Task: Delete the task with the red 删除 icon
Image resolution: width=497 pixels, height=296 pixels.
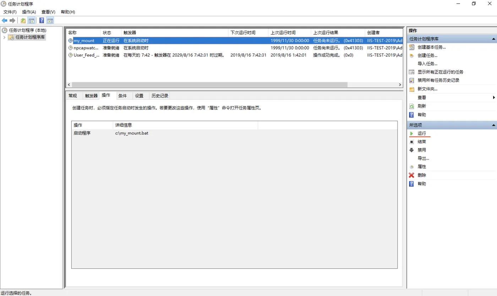Action: pos(412,175)
